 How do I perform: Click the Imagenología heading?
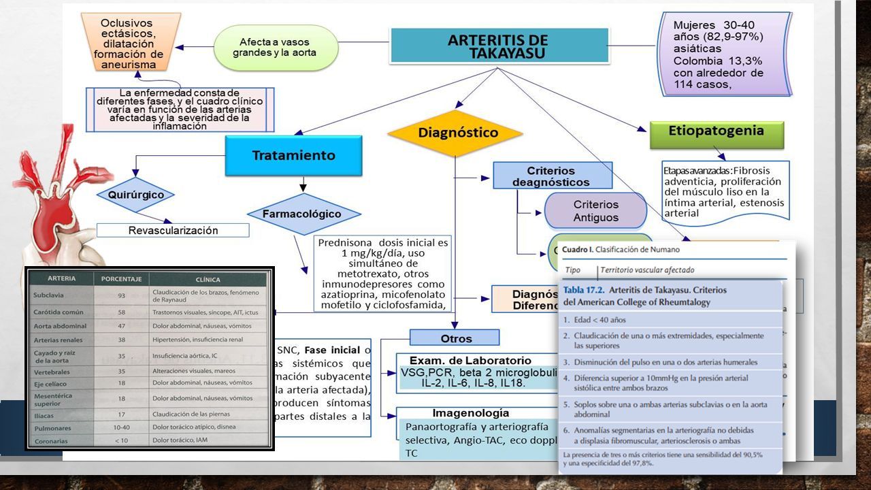pos(470,413)
